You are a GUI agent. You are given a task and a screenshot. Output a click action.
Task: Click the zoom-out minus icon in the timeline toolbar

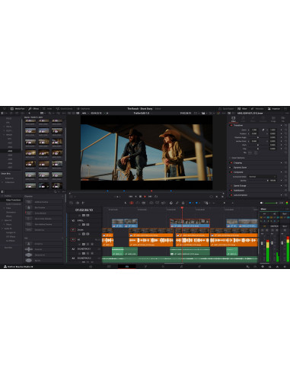click(214, 203)
